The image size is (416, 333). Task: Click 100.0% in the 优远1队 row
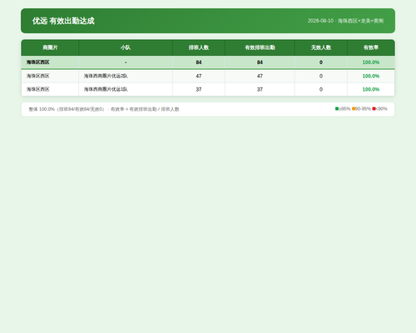click(x=371, y=89)
